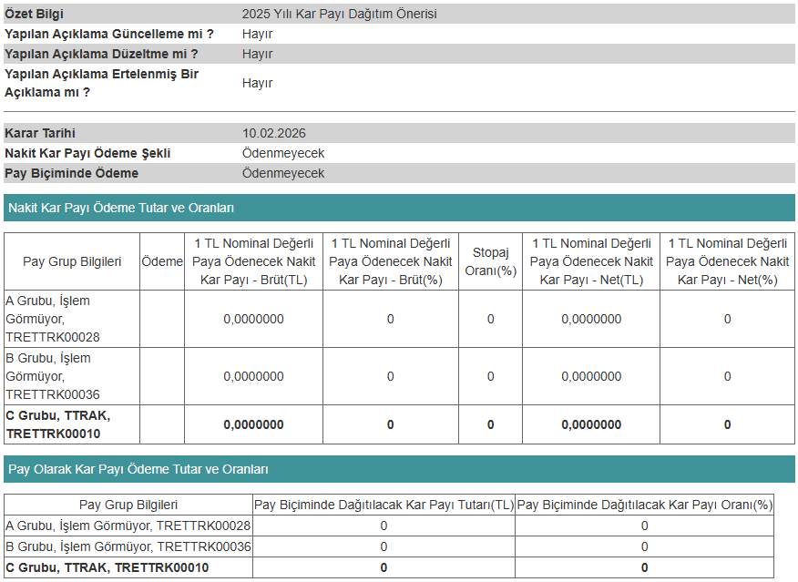798x582 pixels.
Task: Click the "Pay Olarak Kar Payı Ödeme" section header
Action: [138, 469]
